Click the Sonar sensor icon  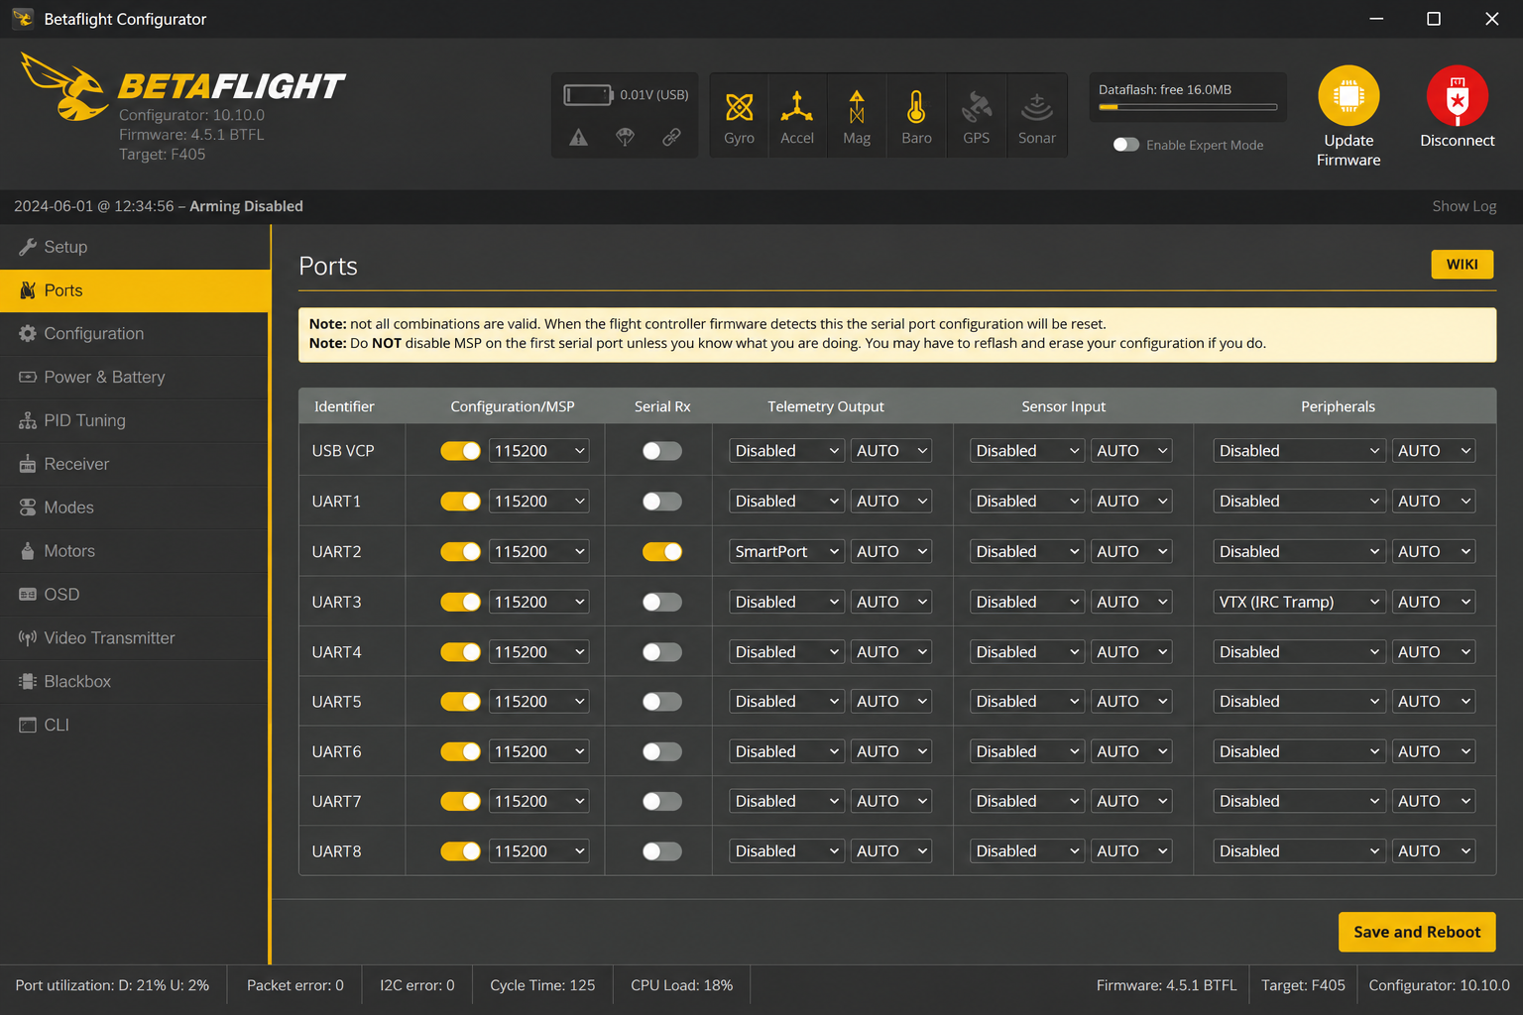(x=1036, y=107)
